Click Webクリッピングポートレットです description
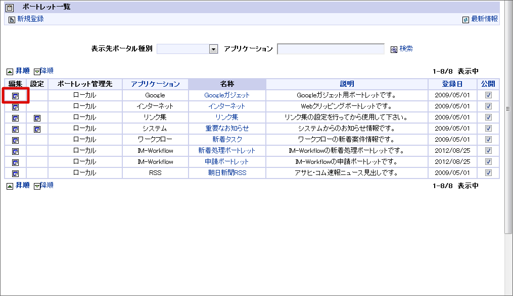The width and height of the screenshot is (513, 296). pos(347,106)
